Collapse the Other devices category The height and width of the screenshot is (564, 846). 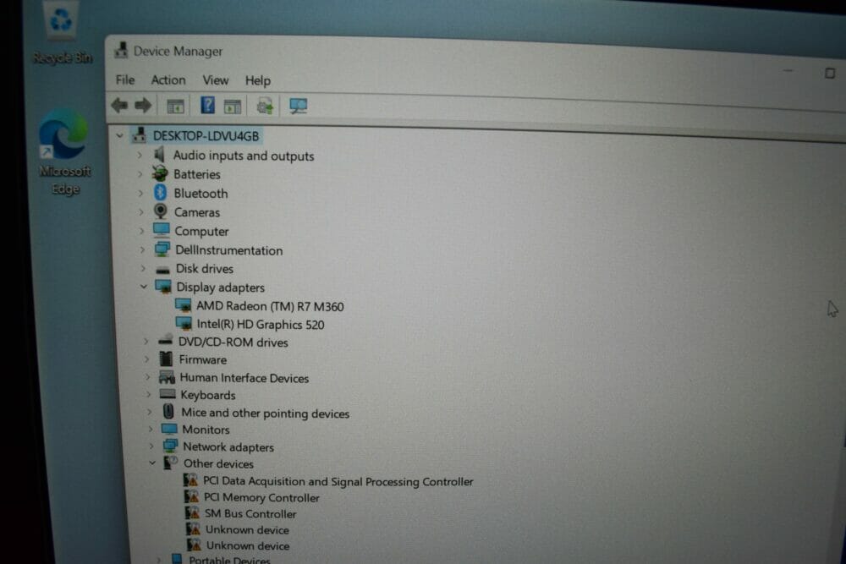pos(152,463)
